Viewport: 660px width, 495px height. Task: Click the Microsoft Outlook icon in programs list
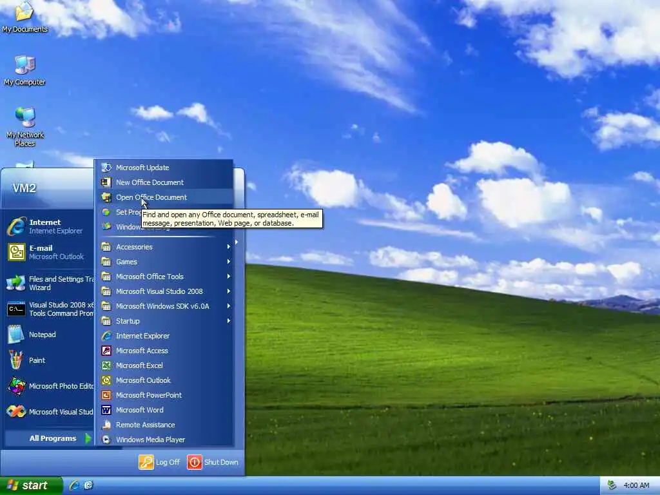[x=106, y=380]
